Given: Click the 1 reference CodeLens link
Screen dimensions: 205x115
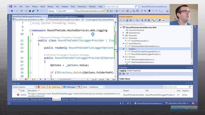Looking at the screenshot, I should pos(43,38).
